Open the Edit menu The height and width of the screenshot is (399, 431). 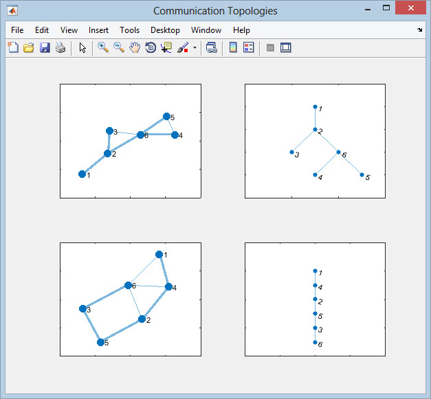42,30
